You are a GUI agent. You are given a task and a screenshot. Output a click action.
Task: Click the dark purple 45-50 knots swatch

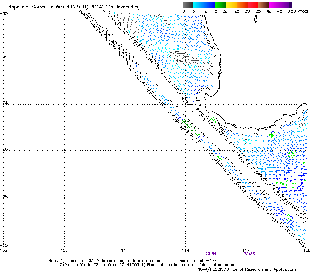pyautogui.click(x=286, y=5)
